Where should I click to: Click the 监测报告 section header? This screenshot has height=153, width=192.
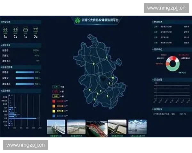172,109
